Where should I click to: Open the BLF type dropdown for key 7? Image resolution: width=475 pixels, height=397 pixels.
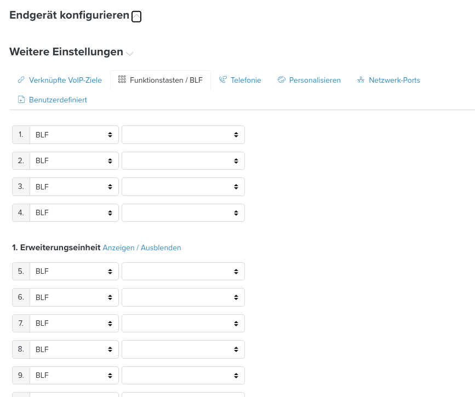click(74, 324)
